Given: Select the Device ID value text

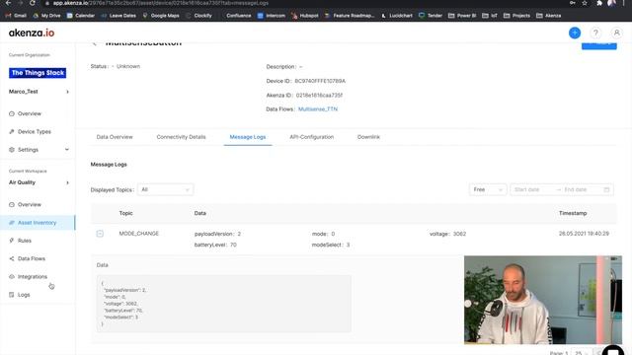Looking at the screenshot, I should coord(320,81).
